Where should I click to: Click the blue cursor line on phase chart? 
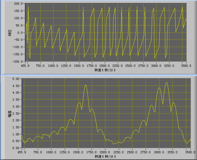tap(25, 32)
